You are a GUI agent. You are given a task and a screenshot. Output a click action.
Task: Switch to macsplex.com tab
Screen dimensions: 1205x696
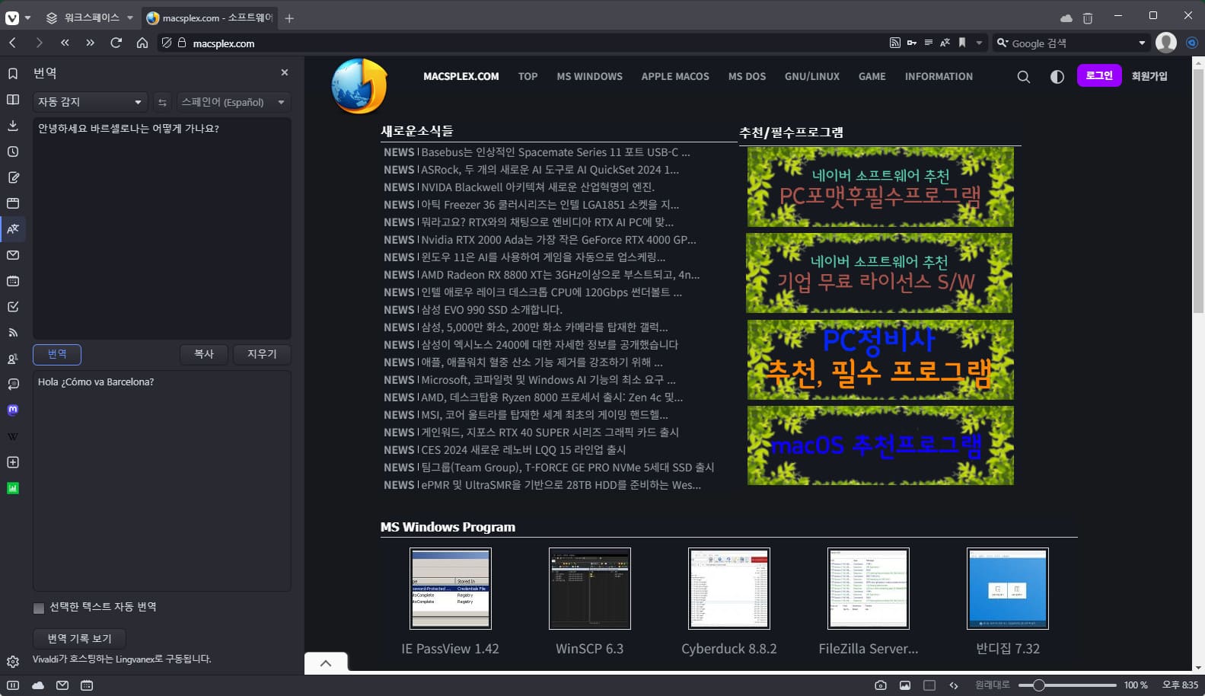(x=210, y=18)
